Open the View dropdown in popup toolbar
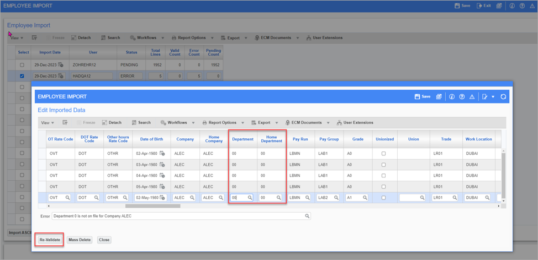Image resolution: width=538 pixels, height=260 pixels. pos(47,122)
